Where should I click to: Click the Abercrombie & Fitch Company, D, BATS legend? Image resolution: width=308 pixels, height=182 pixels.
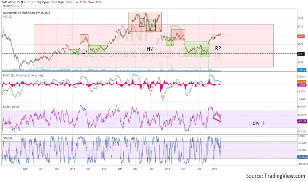[x=26, y=13]
